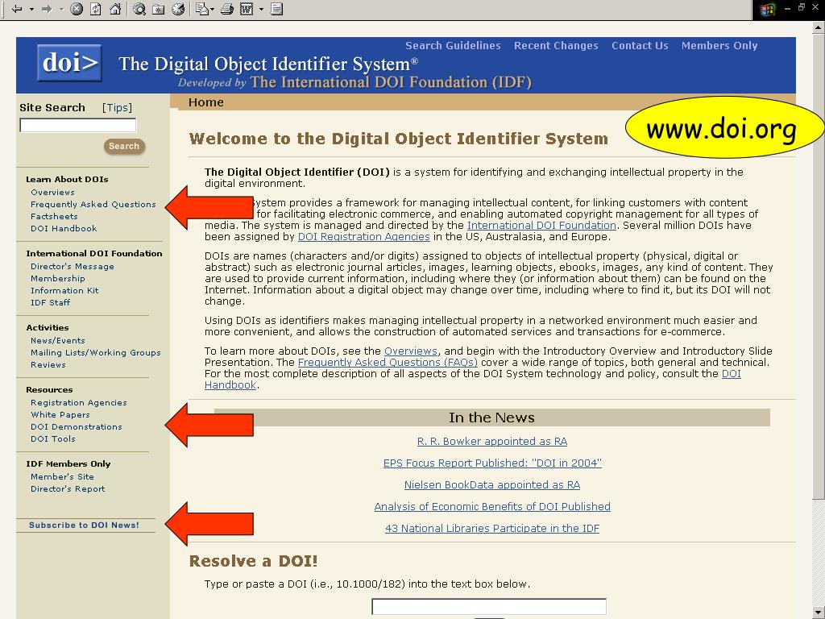Click the Search button
The image size is (825, 619).
pos(124,147)
